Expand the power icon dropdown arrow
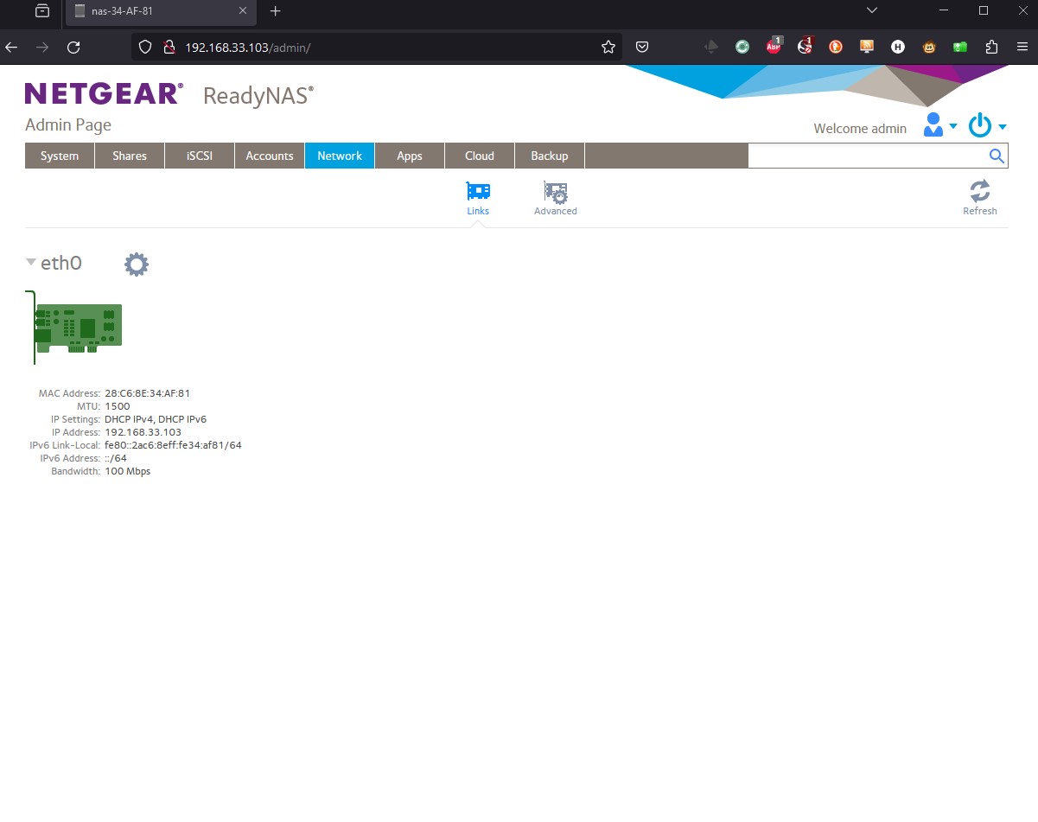Image resolution: width=1038 pixels, height=822 pixels. [x=1003, y=128]
